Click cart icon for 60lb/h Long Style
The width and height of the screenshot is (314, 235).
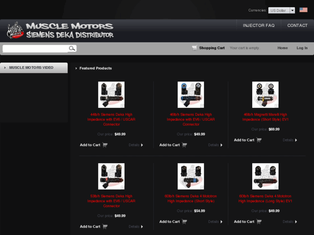[259, 222]
